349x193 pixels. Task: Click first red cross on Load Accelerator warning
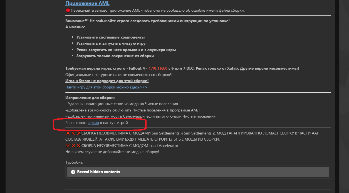click(68, 146)
